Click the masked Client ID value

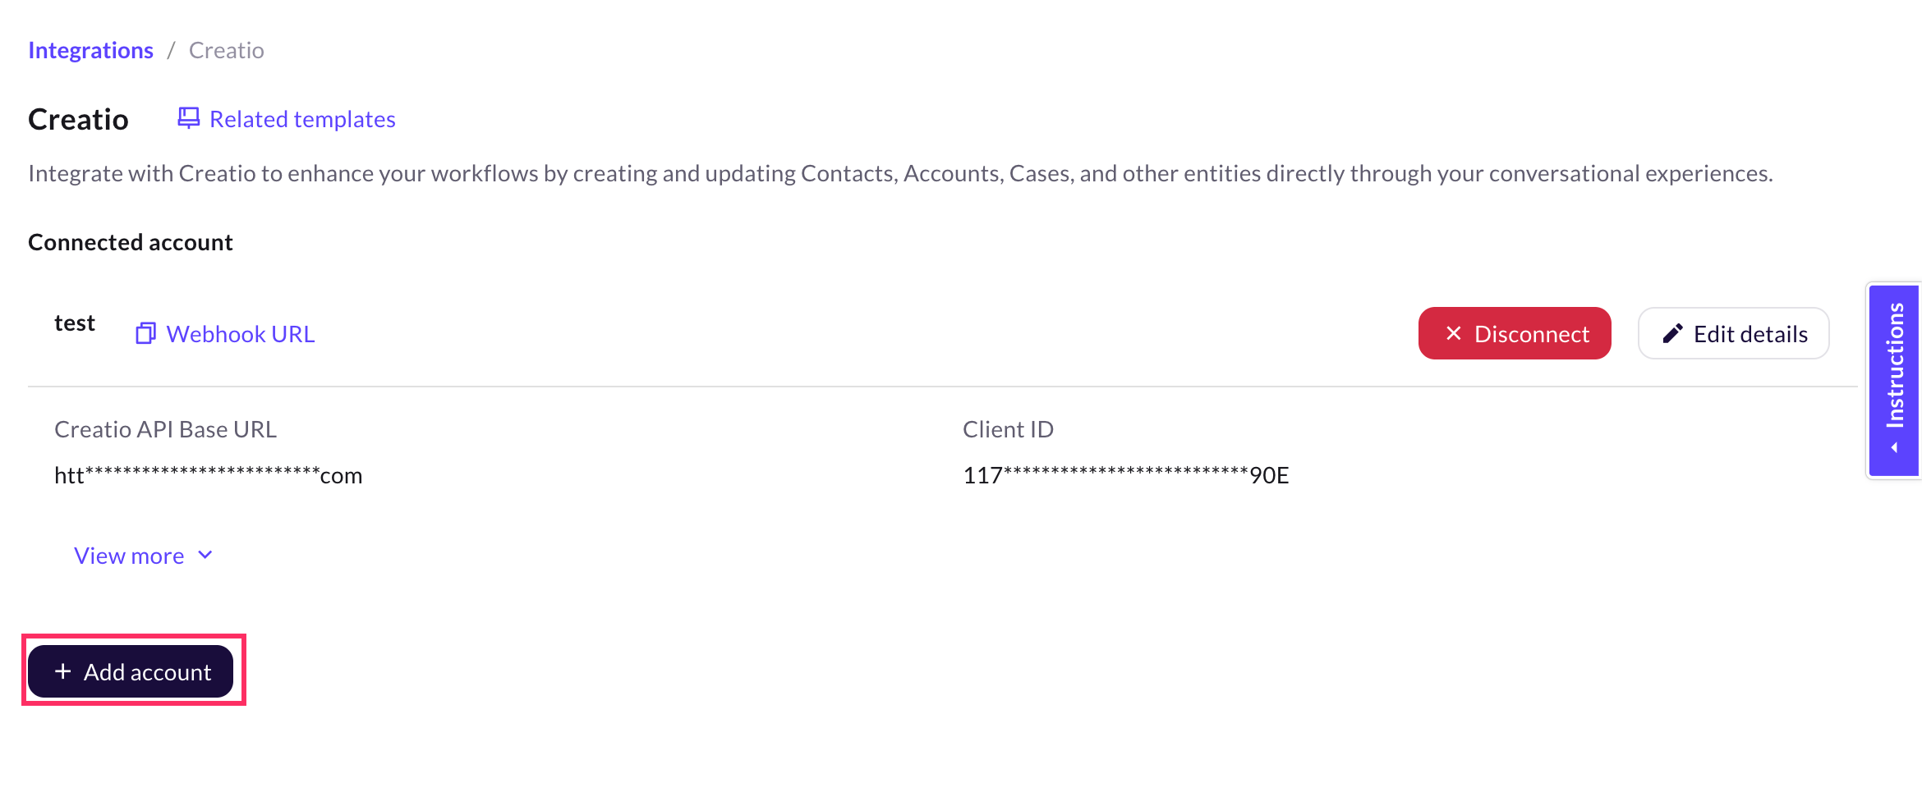tap(1125, 475)
